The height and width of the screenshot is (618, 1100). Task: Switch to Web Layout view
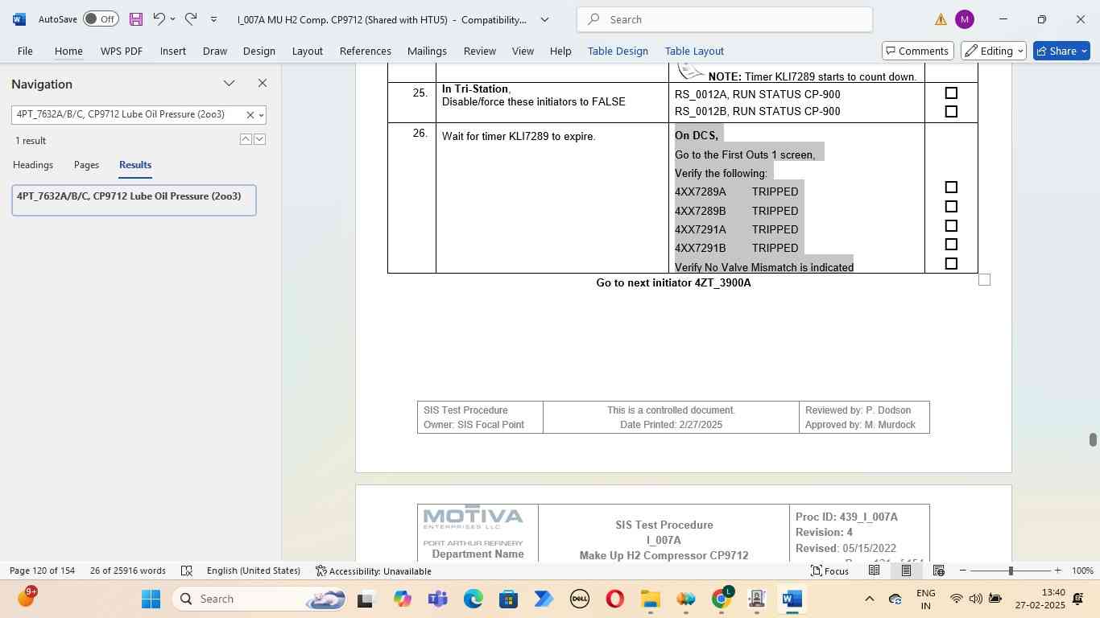tap(938, 571)
